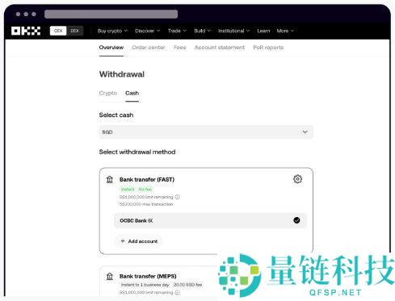Expand the Institutional menu

click(234, 31)
